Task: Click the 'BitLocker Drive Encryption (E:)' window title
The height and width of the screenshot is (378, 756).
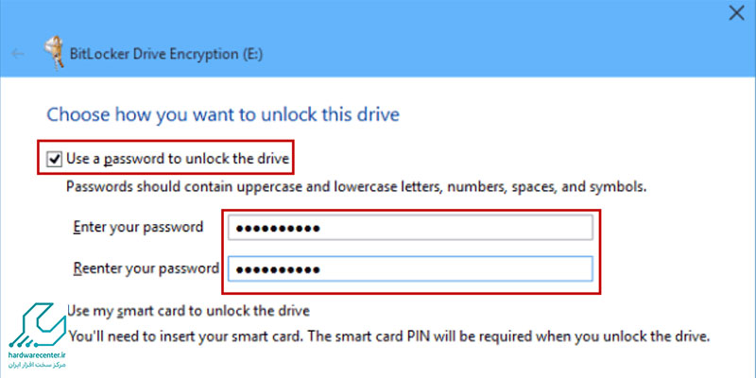Action: [166, 54]
